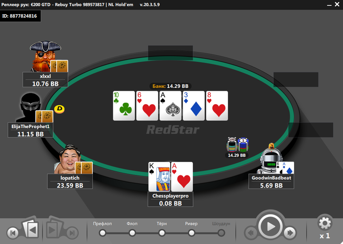Click the yellow dealer D chip
The image size is (343, 244).
click(x=59, y=109)
